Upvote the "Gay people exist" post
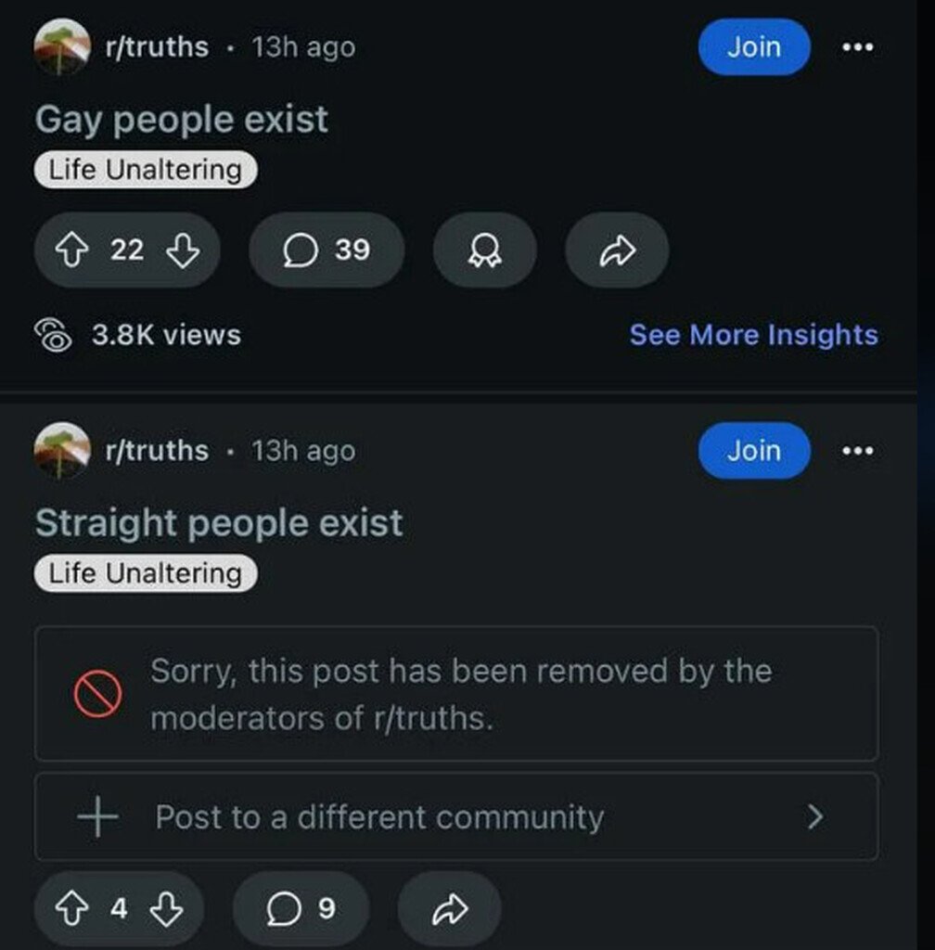Viewport: 935px width, 950px height. click(70, 250)
